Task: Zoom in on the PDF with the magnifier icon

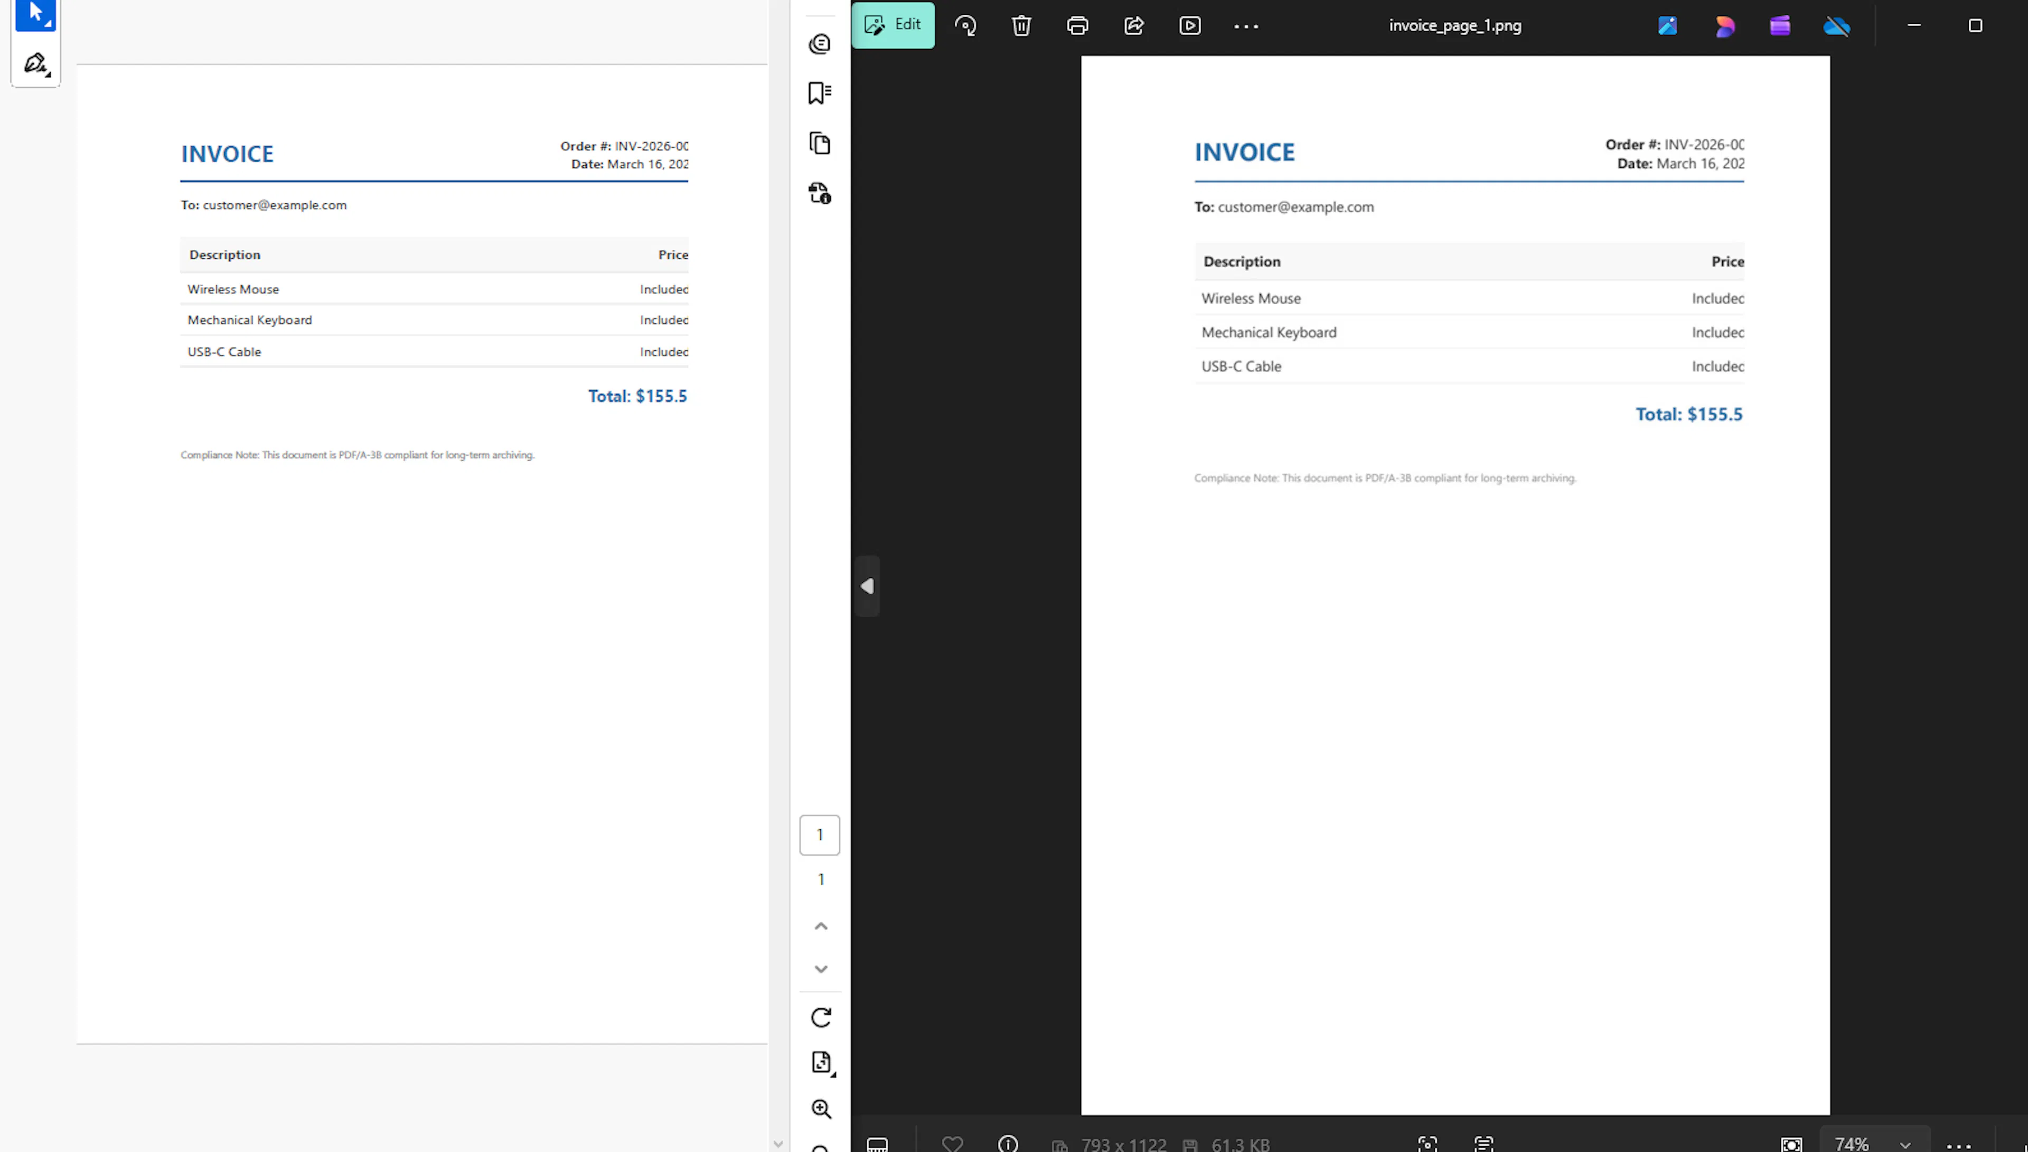Action: click(821, 1109)
